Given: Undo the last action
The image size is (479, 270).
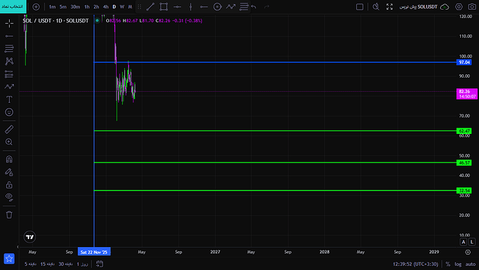Looking at the screenshot, I should 254,7.
